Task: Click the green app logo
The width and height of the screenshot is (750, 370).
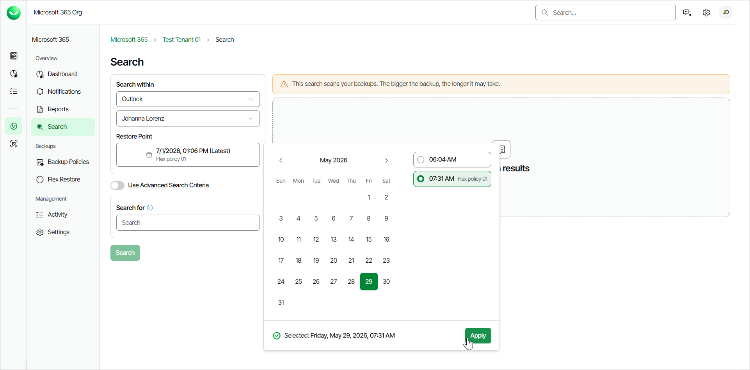Action: point(14,13)
